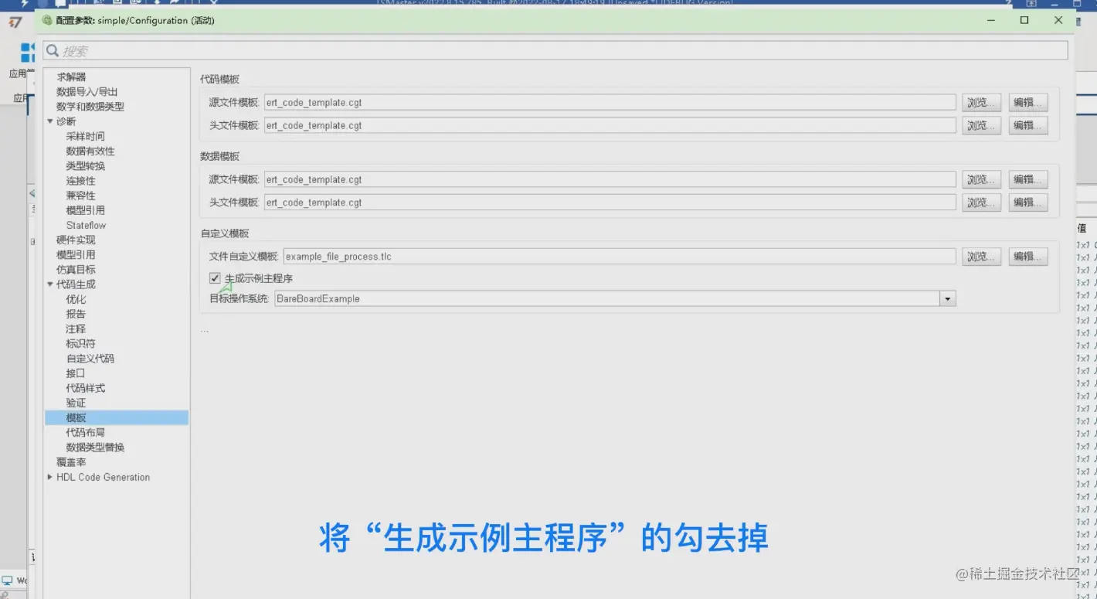The width and height of the screenshot is (1097, 599).
Task: Browse for 代码模板 头文件模板 file
Action: (982, 125)
